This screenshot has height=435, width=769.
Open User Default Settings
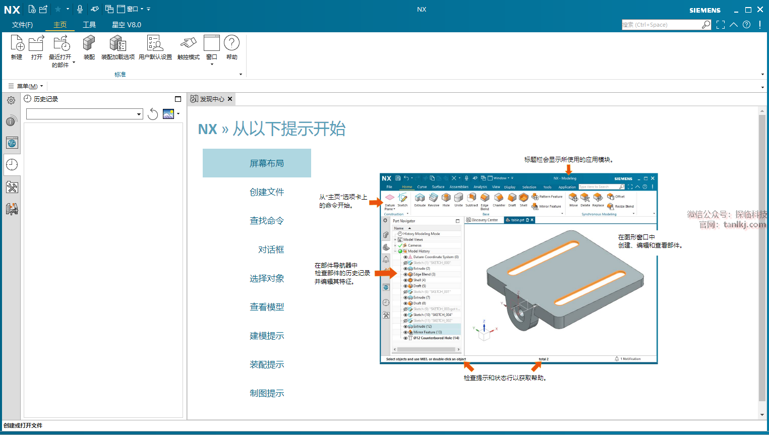click(x=155, y=44)
